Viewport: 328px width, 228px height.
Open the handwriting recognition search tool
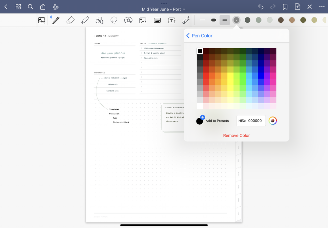[42, 20]
